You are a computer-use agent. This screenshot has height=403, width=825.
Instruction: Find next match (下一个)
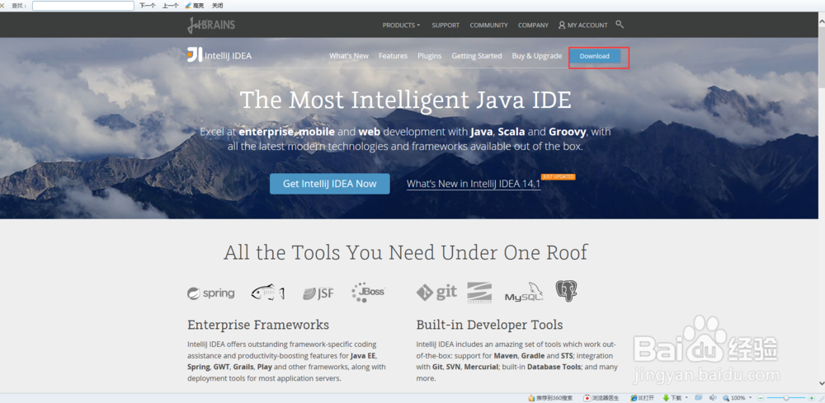[148, 6]
